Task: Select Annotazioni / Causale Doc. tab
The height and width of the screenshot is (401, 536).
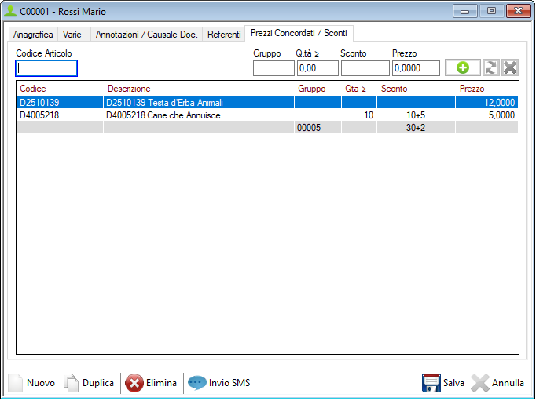Action: [146, 35]
